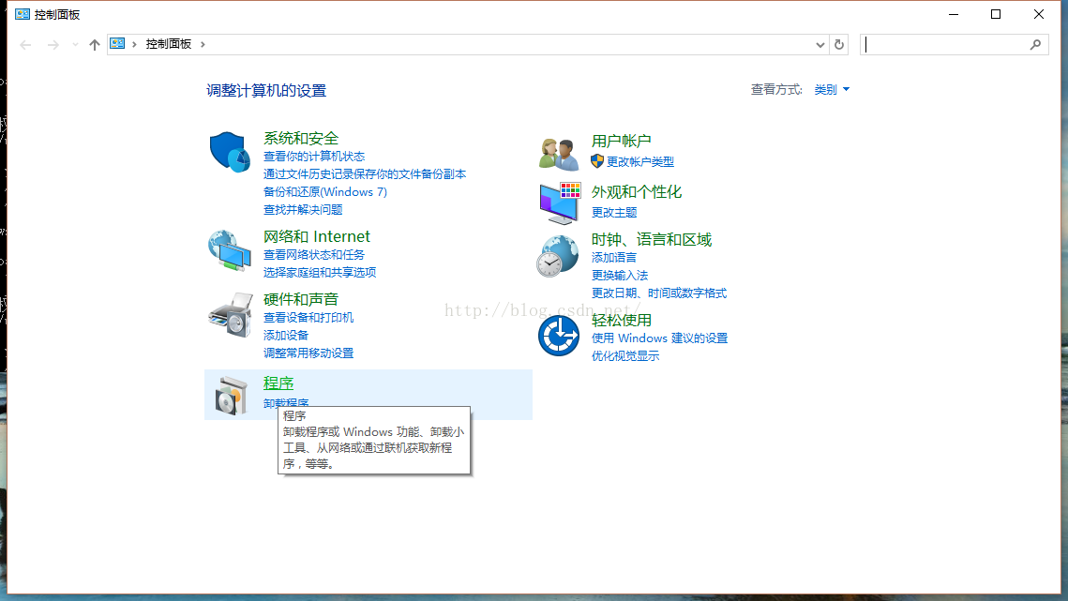Click the back navigation arrow
The width and height of the screenshot is (1068, 601).
click(x=26, y=45)
